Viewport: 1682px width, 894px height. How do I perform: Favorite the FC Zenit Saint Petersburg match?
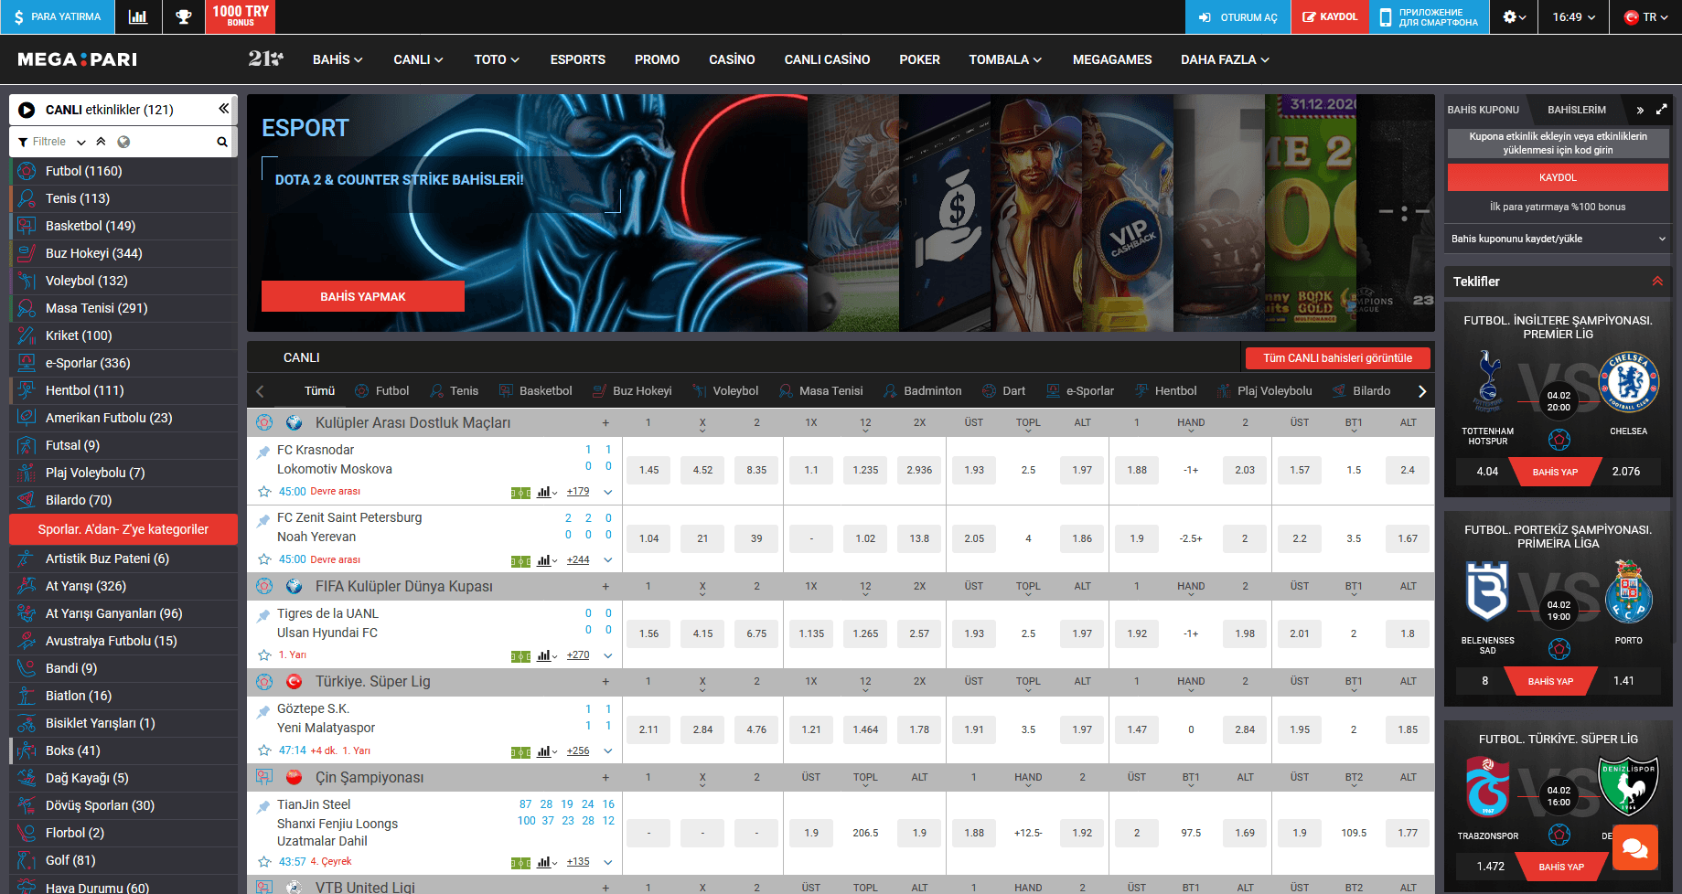(264, 559)
